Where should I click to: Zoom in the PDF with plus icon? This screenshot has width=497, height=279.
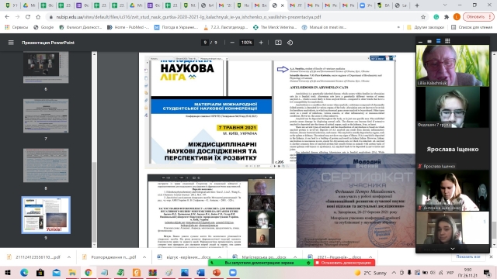coord(261,43)
